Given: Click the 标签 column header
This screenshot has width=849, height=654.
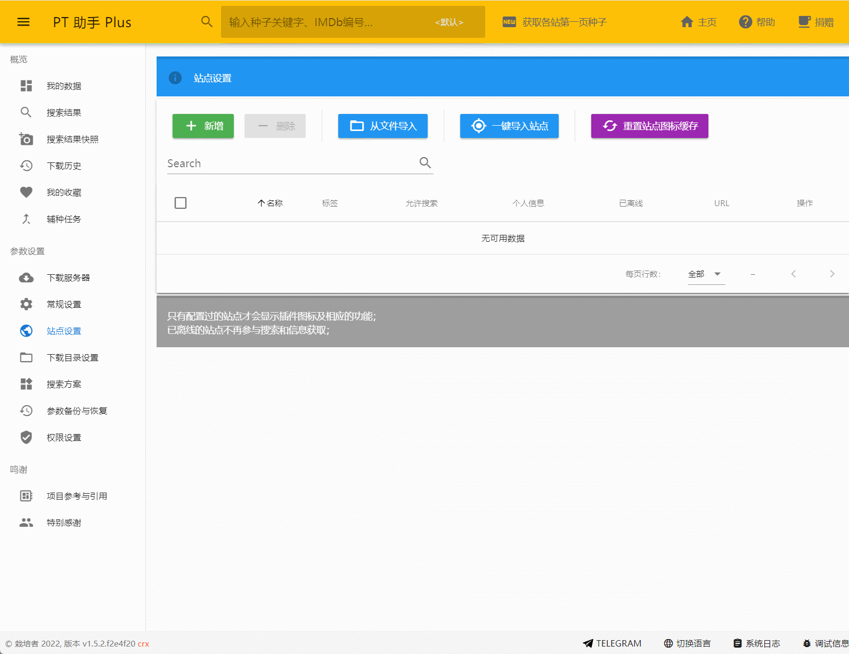Looking at the screenshot, I should [330, 203].
